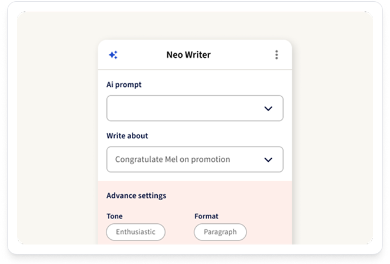390x264 pixels.
Task: Open the three-dot more options menu
Action: (276, 55)
